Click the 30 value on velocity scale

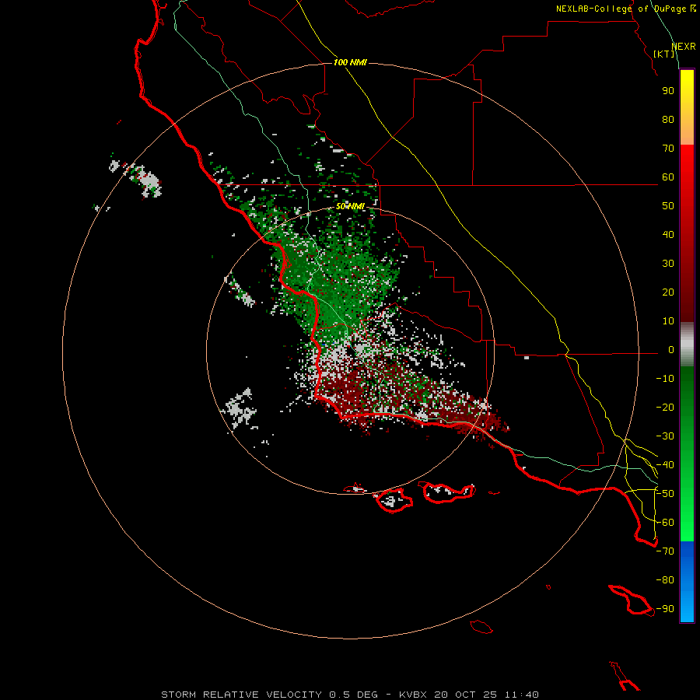[x=668, y=264]
